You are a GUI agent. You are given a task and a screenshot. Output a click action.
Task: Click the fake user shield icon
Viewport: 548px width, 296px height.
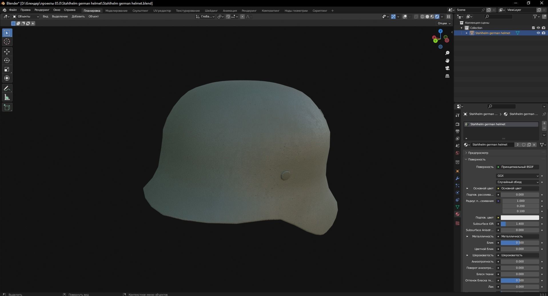[x=524, y=145]
